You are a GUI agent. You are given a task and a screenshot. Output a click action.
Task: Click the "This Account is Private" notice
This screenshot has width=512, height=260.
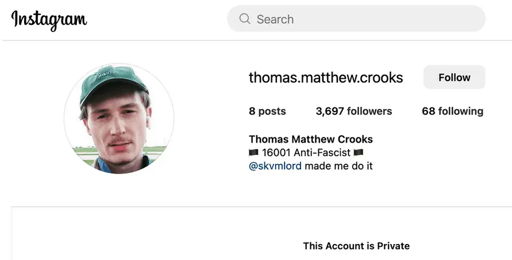[x=356, y=246]
